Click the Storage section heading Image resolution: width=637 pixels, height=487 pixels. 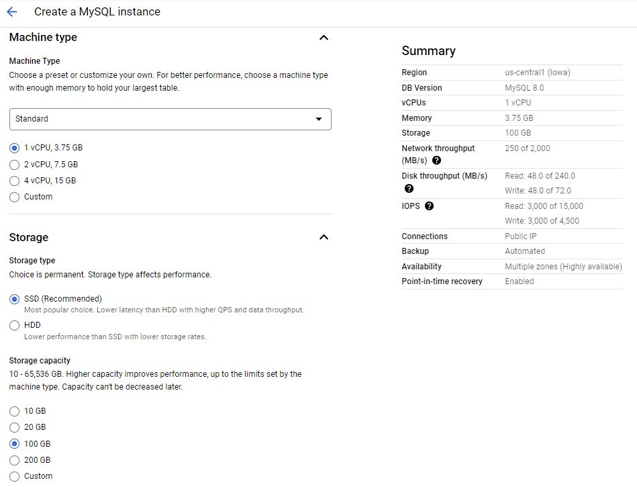29,237
